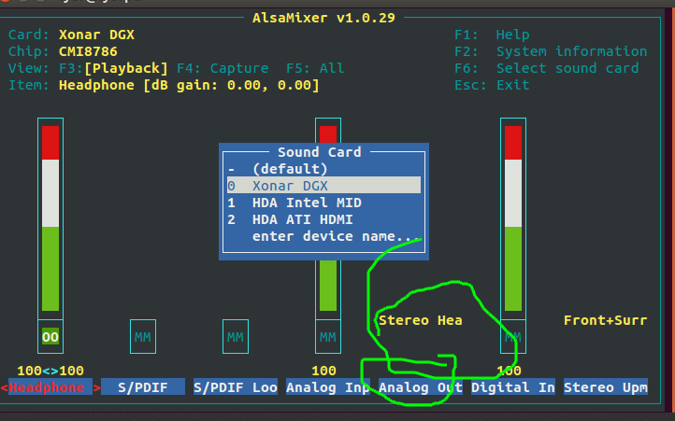Click the CMI8786 chip name
The image size is (675, 421).
point(88,51)
